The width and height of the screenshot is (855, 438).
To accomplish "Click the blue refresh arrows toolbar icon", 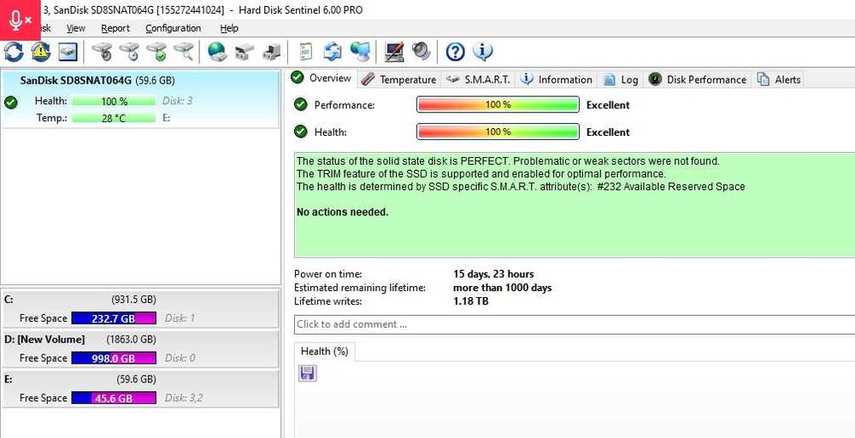I will click(15, 52).
